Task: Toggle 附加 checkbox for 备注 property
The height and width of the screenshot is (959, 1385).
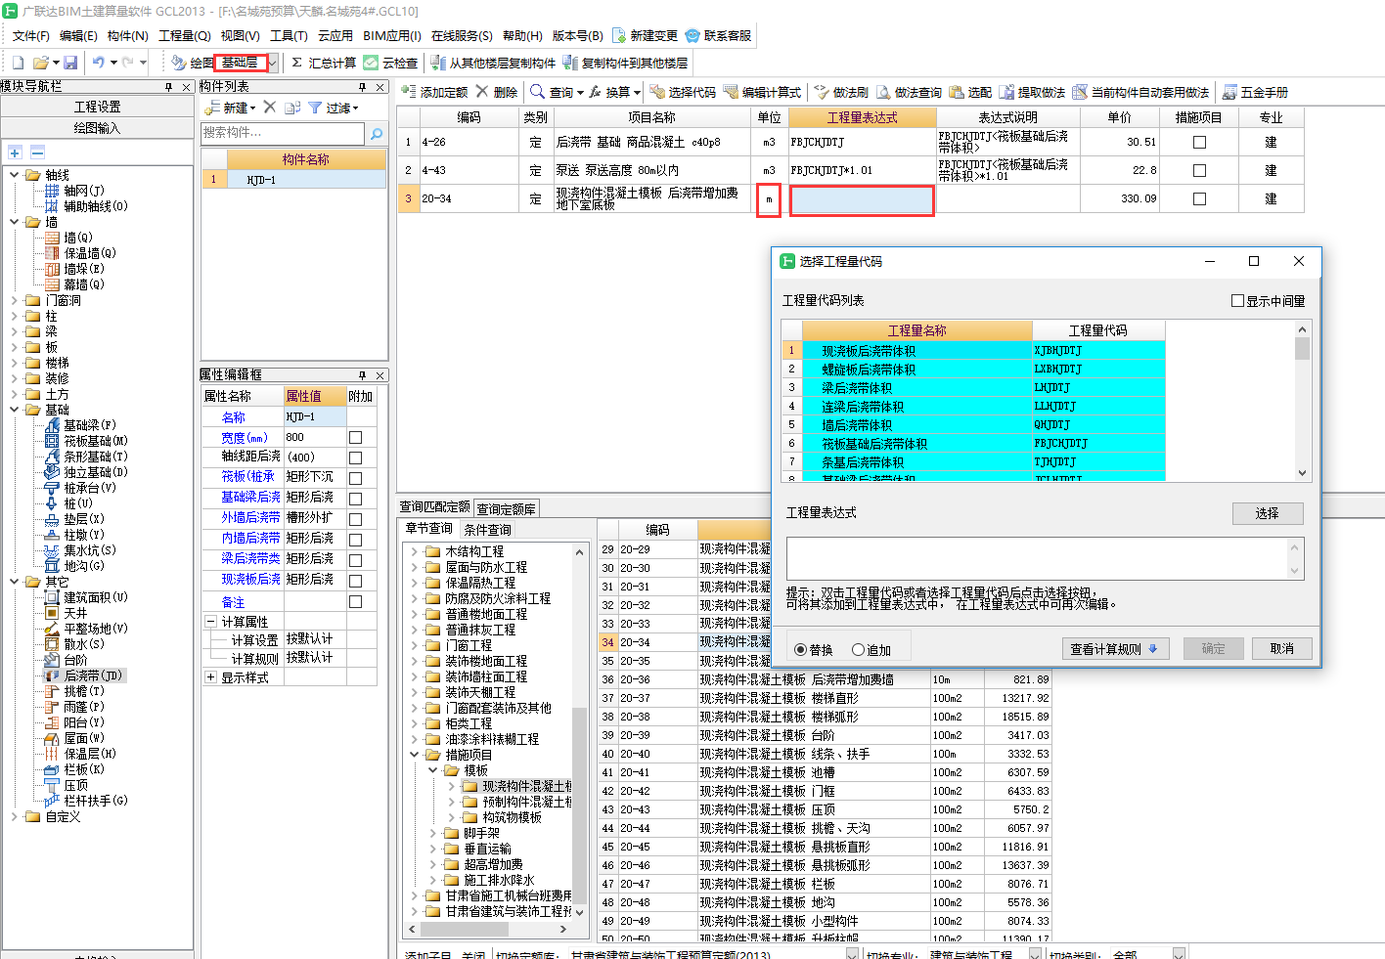Action: (356, 602)
